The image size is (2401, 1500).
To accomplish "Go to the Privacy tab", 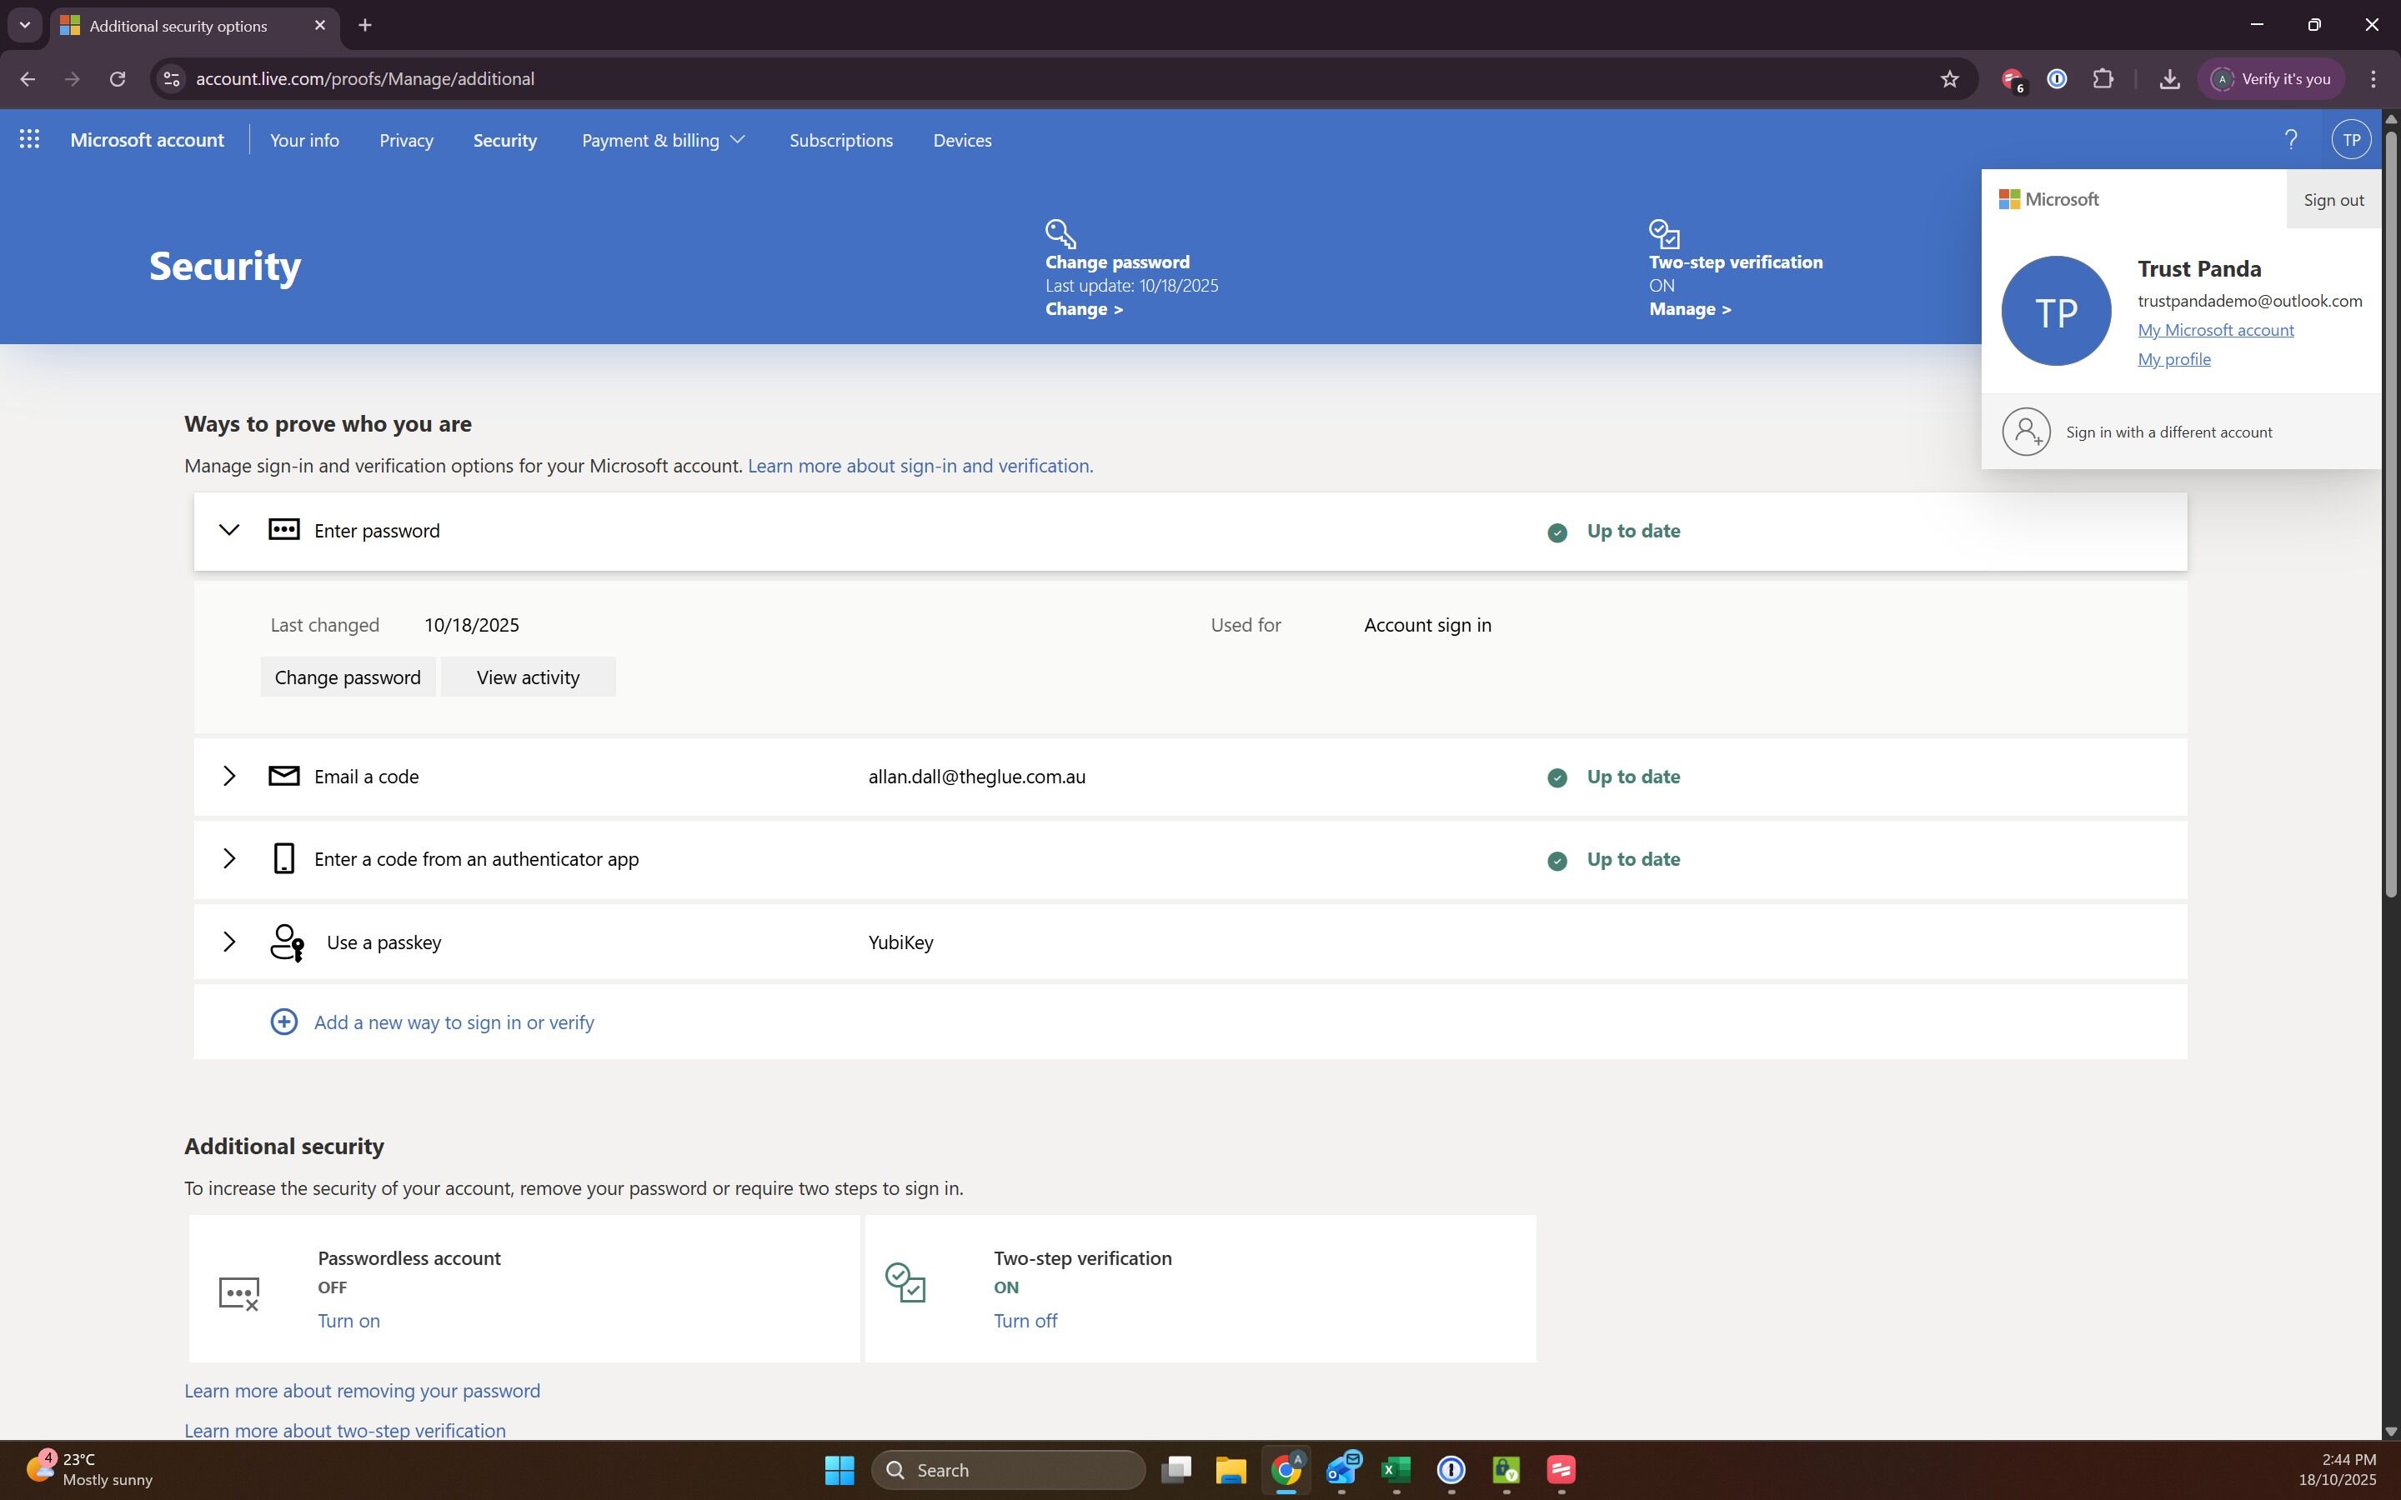I will tap(406, 140).
